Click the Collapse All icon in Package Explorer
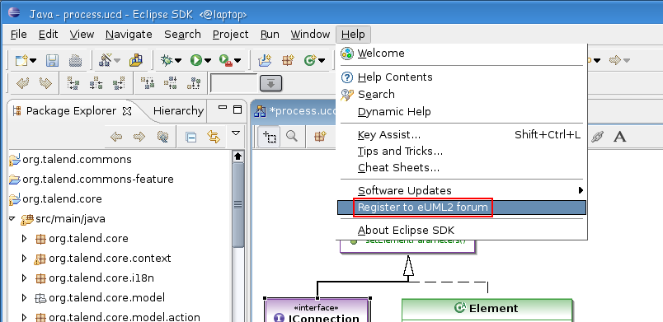The image size is (663, 322). [x=191, y=138]
